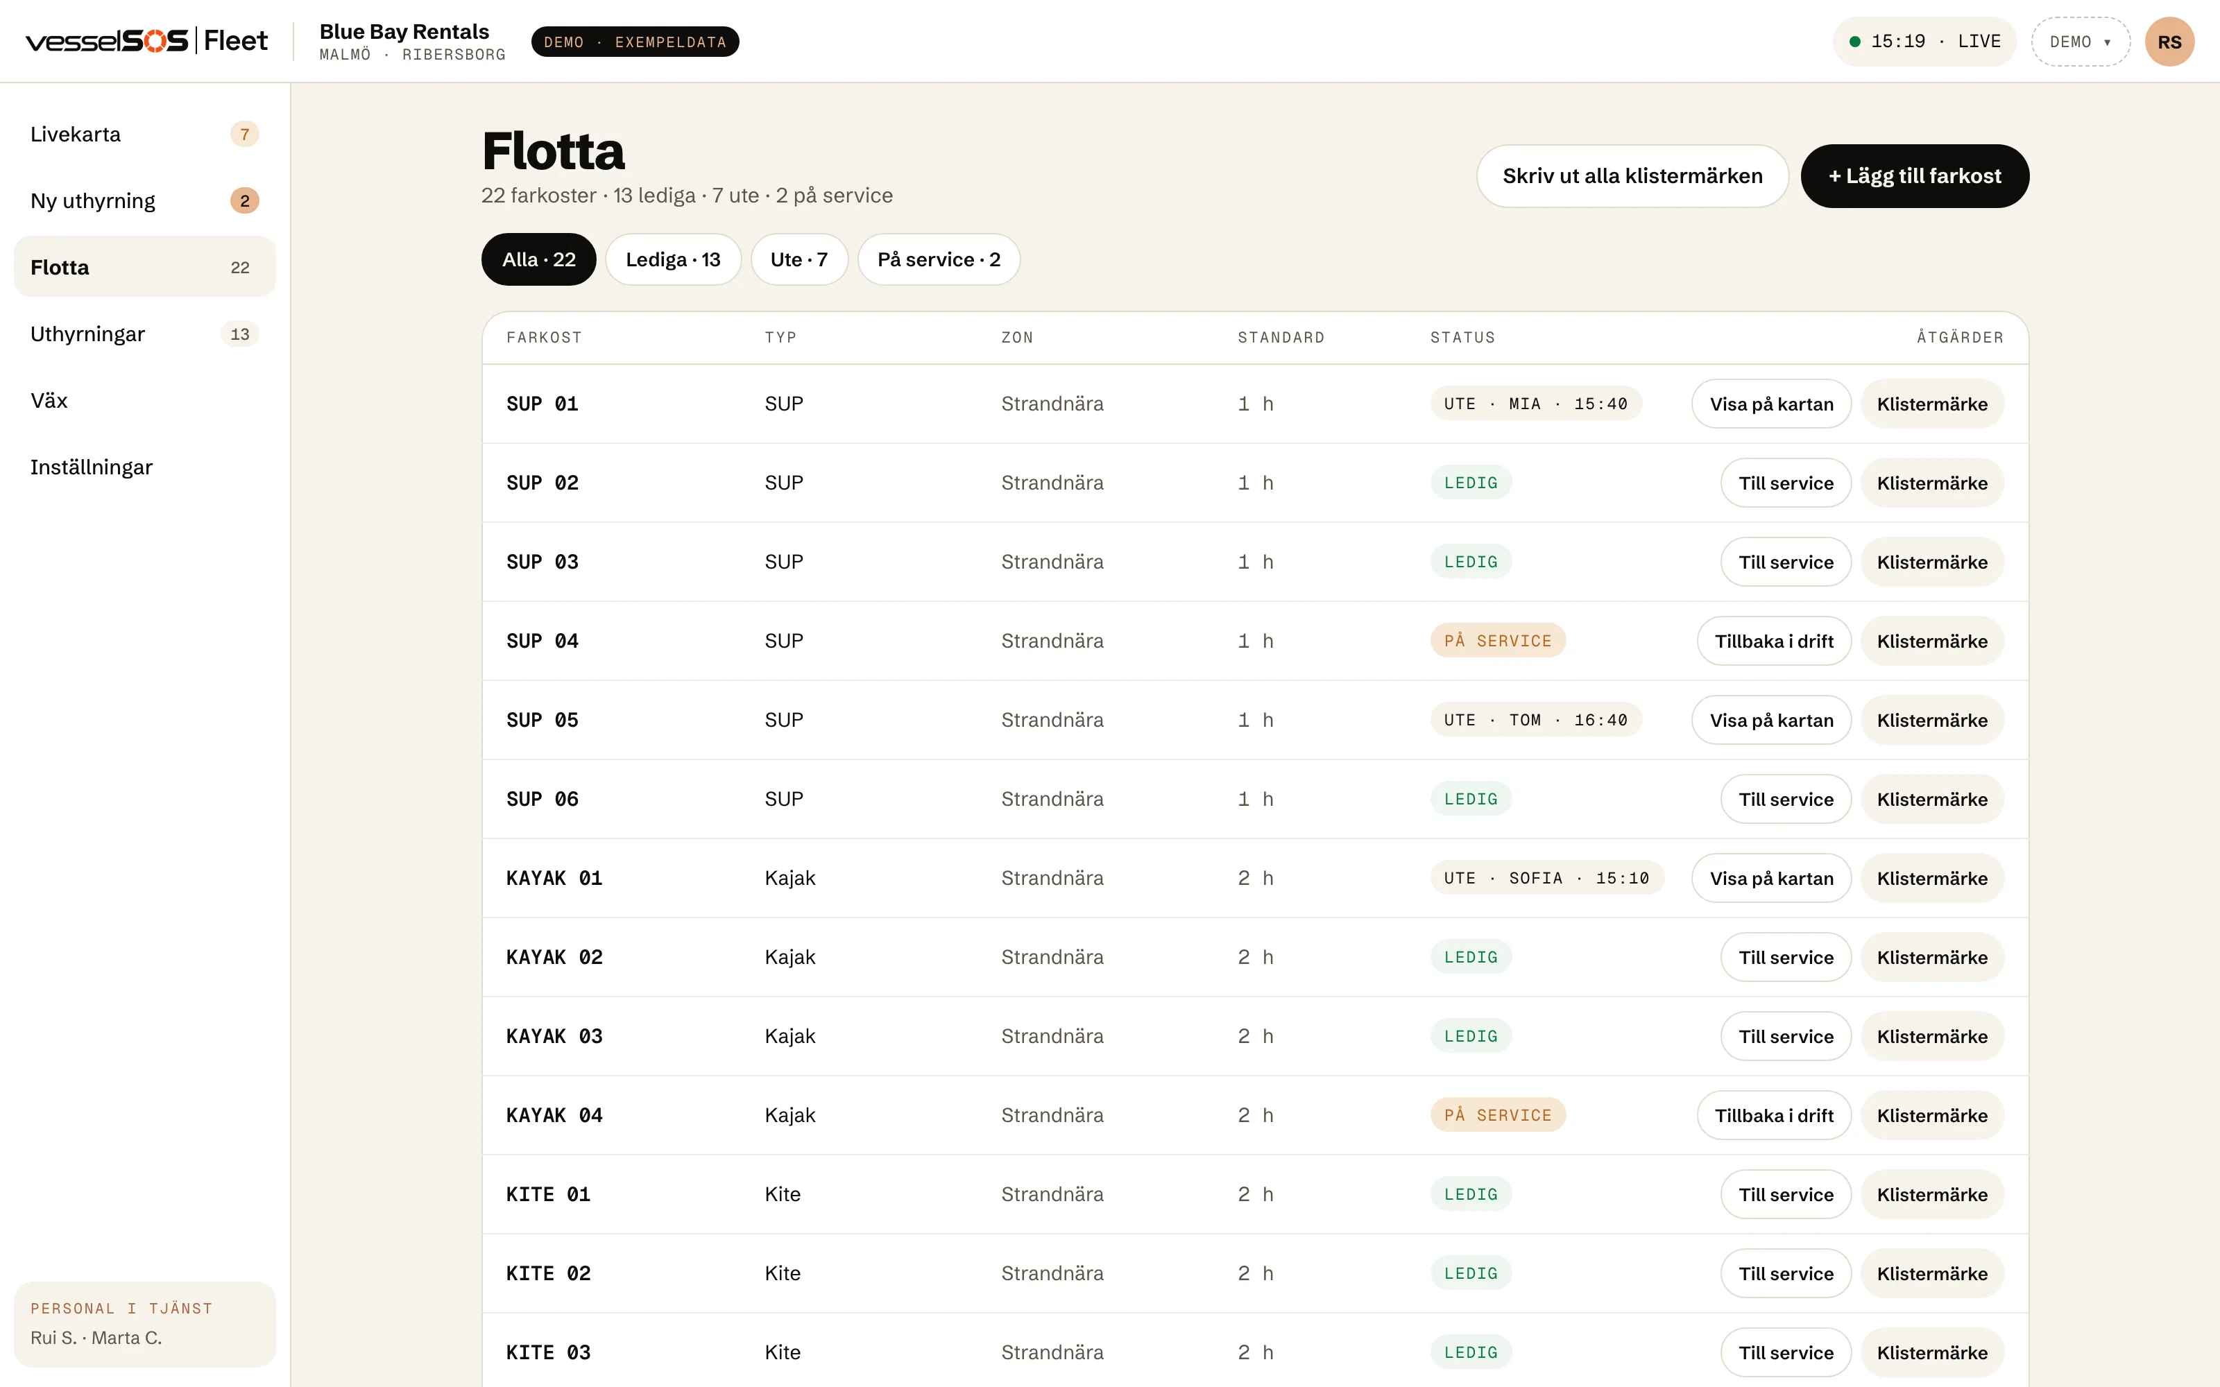
Task: Send SUP 02 Till service
Action: (1786, 483)
